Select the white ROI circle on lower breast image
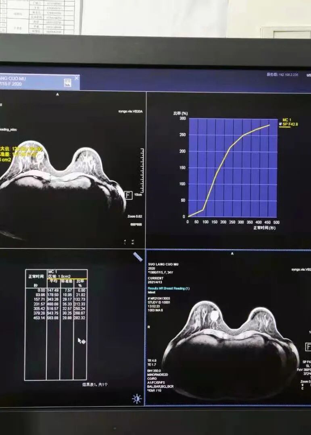This screenshot has height=435, width=311. (x=214, y=316)
